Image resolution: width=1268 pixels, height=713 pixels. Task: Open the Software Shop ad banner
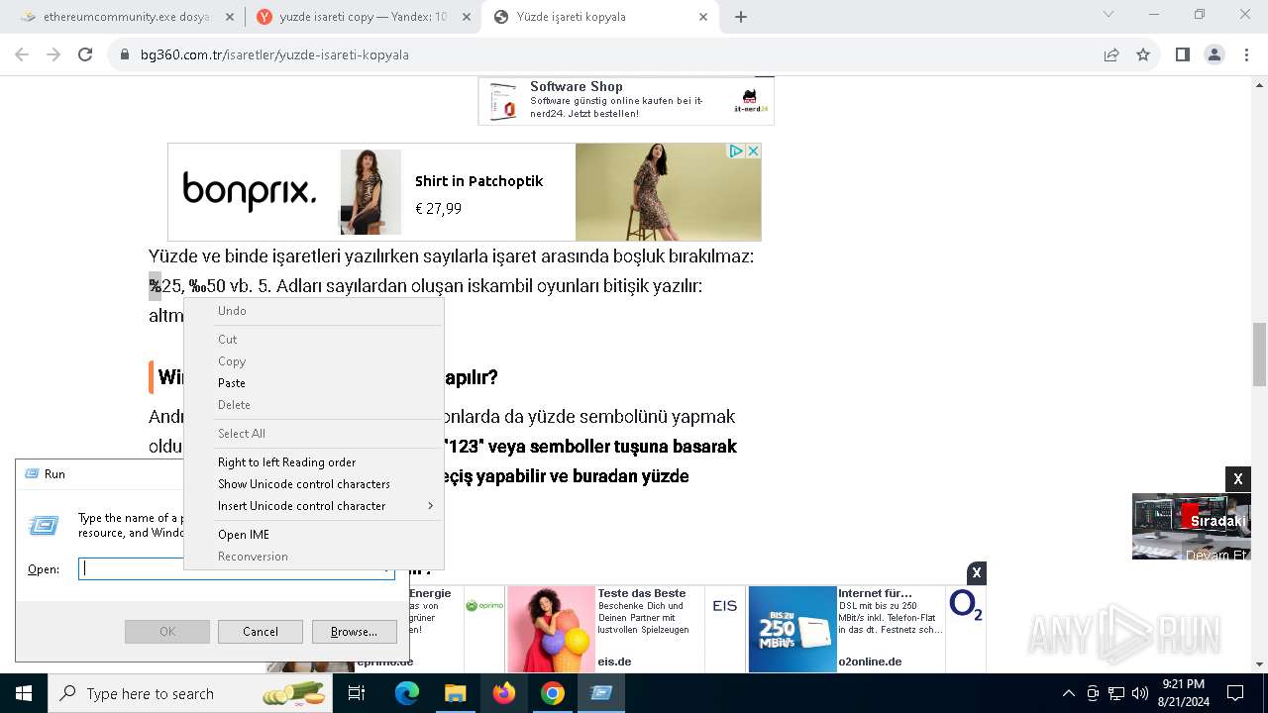point(626,101)
